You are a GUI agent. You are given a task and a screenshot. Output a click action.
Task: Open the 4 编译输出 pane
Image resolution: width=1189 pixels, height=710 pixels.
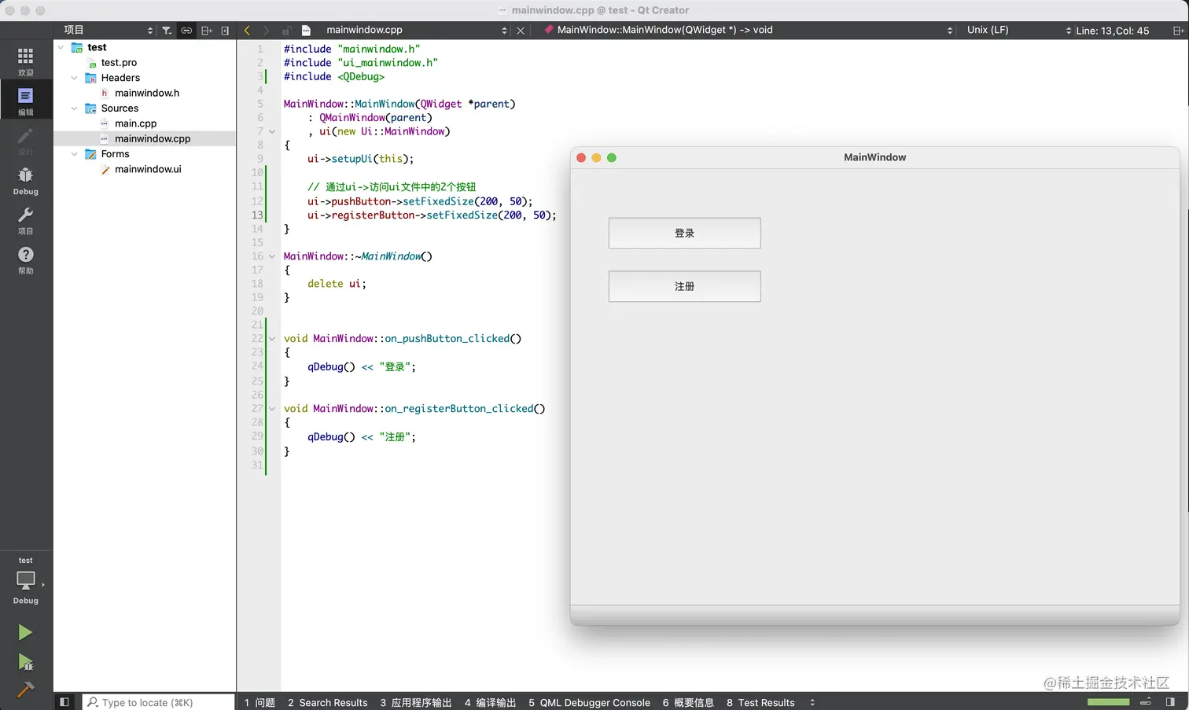pyautogui.click(x=490, y=702)
